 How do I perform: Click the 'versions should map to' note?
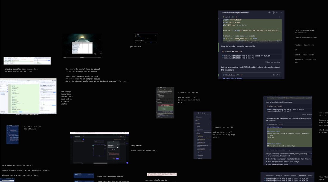pos(156,180)
